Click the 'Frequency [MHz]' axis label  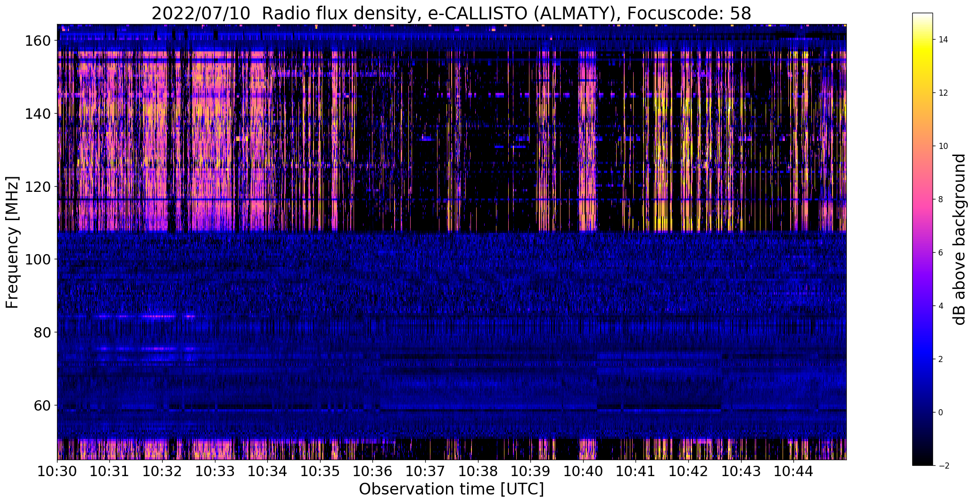tap(12, 242)
